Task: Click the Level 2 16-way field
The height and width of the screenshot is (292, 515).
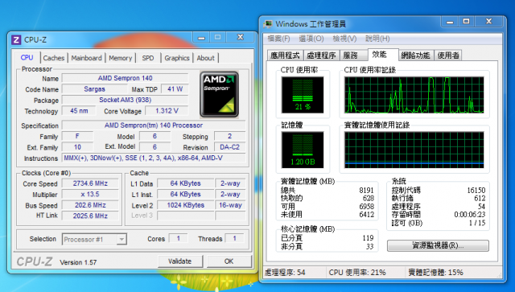Action: click(x=230, y=205)
